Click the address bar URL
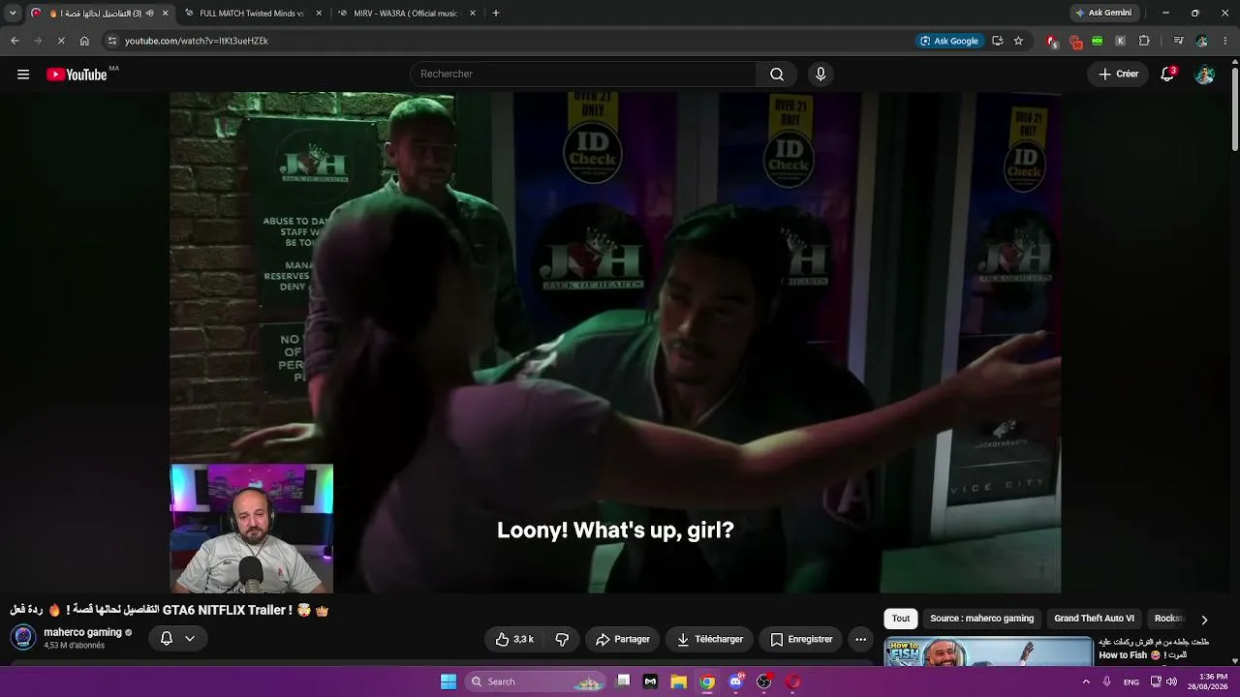 pyautogui.click(x=197, y=41)
